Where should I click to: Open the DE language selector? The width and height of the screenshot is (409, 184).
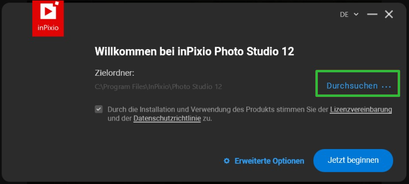pos(349,15)
